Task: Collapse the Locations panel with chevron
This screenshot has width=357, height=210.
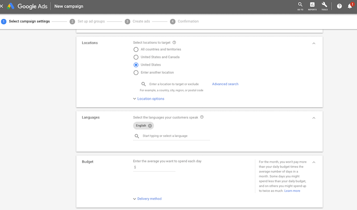Action: (314, 43)
